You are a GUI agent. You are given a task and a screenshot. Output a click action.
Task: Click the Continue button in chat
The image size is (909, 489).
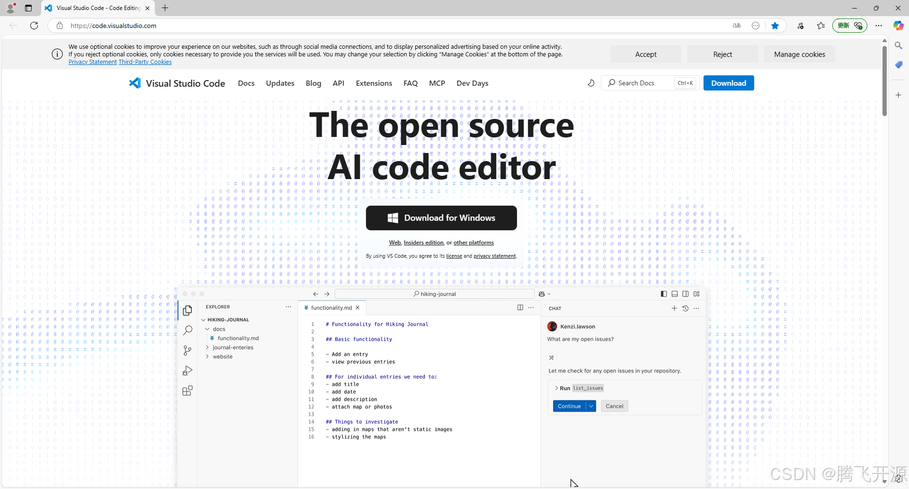pos(569,406)
